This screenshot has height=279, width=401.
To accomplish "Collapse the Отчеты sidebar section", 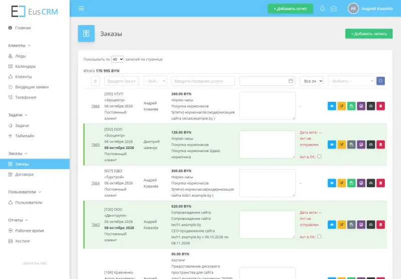I will pos(18,220).
